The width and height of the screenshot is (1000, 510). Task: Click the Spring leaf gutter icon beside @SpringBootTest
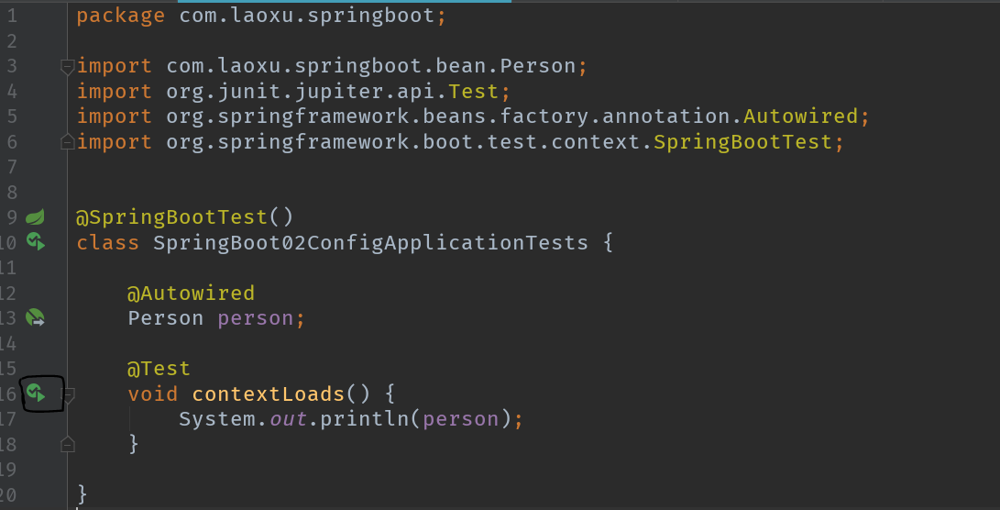tap(35, 217)
